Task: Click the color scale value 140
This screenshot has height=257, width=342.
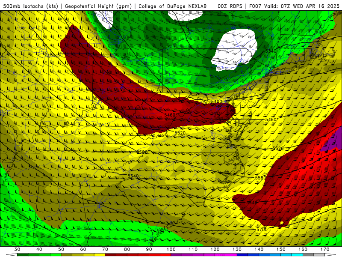Action: 259,249
